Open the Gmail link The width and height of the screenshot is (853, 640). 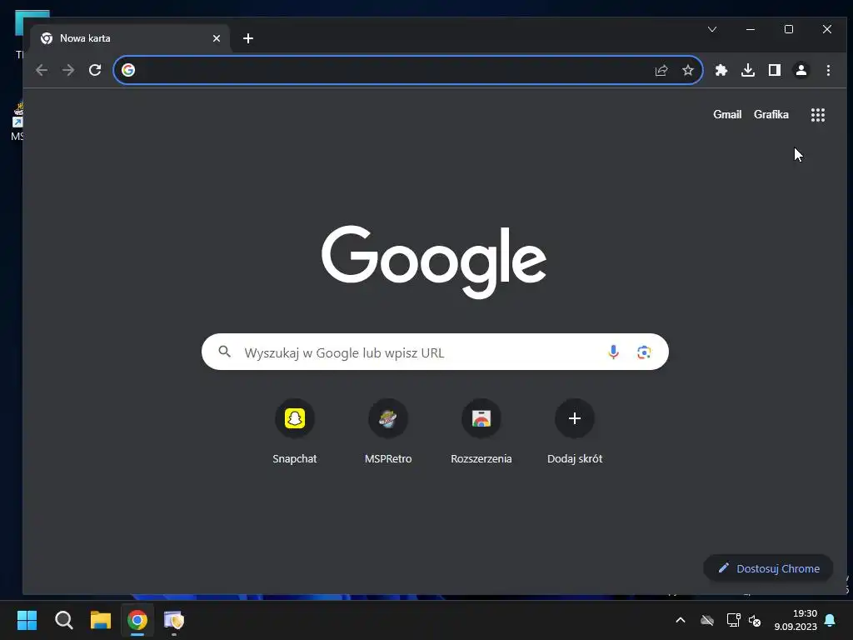click(727, 115)
